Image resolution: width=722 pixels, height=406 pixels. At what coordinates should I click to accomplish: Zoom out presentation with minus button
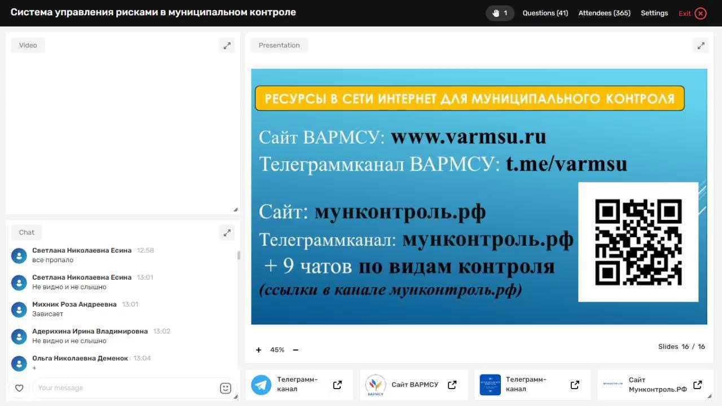(296, 350)
